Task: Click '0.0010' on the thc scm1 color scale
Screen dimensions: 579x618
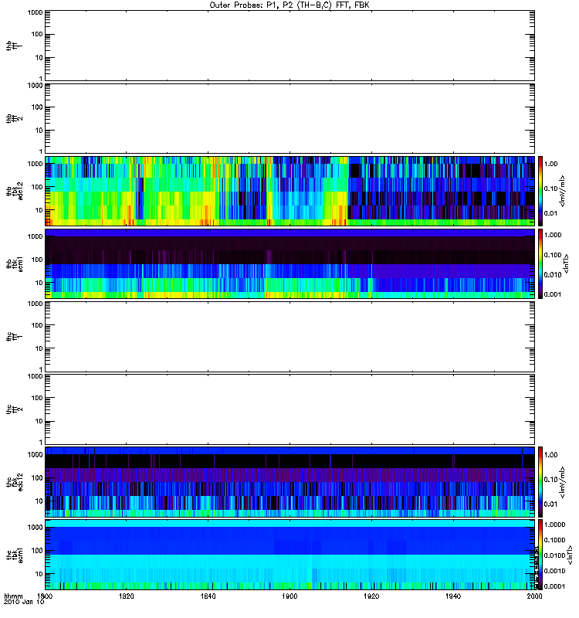Action: 554,571
